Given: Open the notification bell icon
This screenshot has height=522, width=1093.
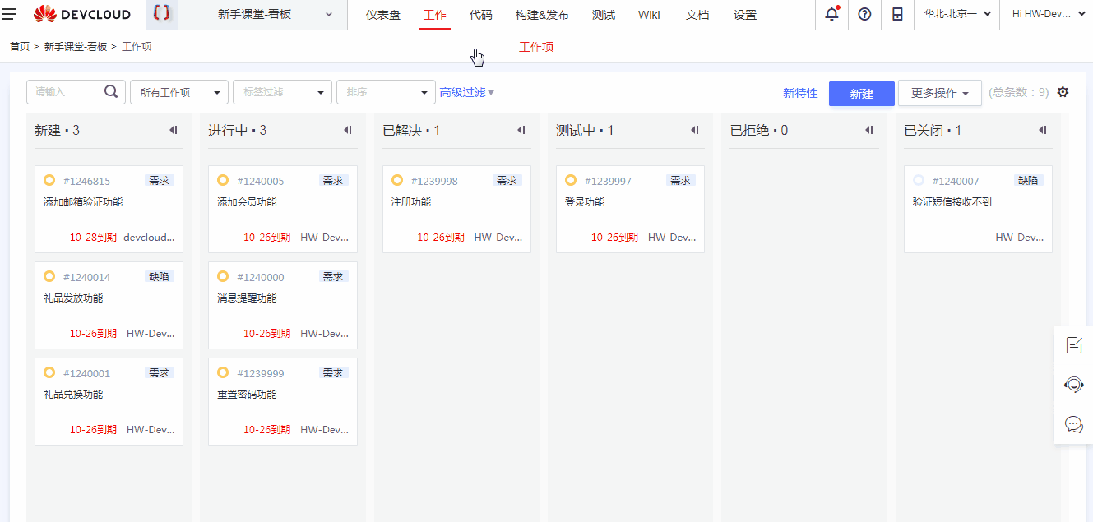Looking at the screenshot, I should click(831, 14).
